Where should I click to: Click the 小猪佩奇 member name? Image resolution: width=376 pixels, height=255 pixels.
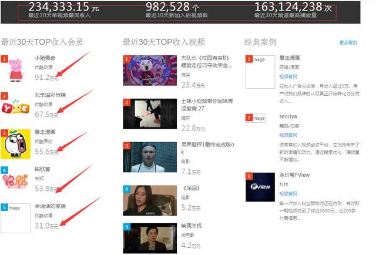(x=44, y=59)
